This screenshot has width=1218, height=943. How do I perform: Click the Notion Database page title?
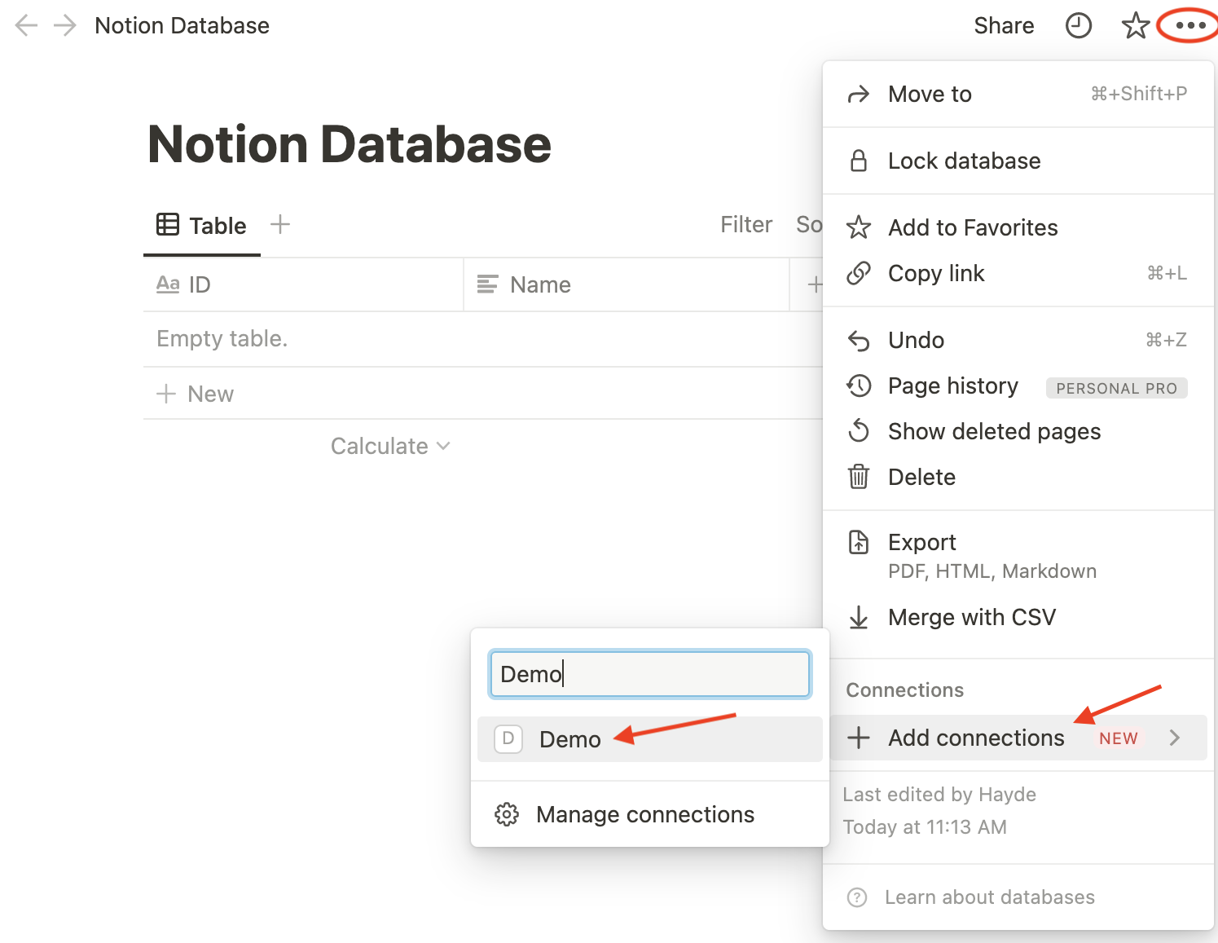pos(350,144)
